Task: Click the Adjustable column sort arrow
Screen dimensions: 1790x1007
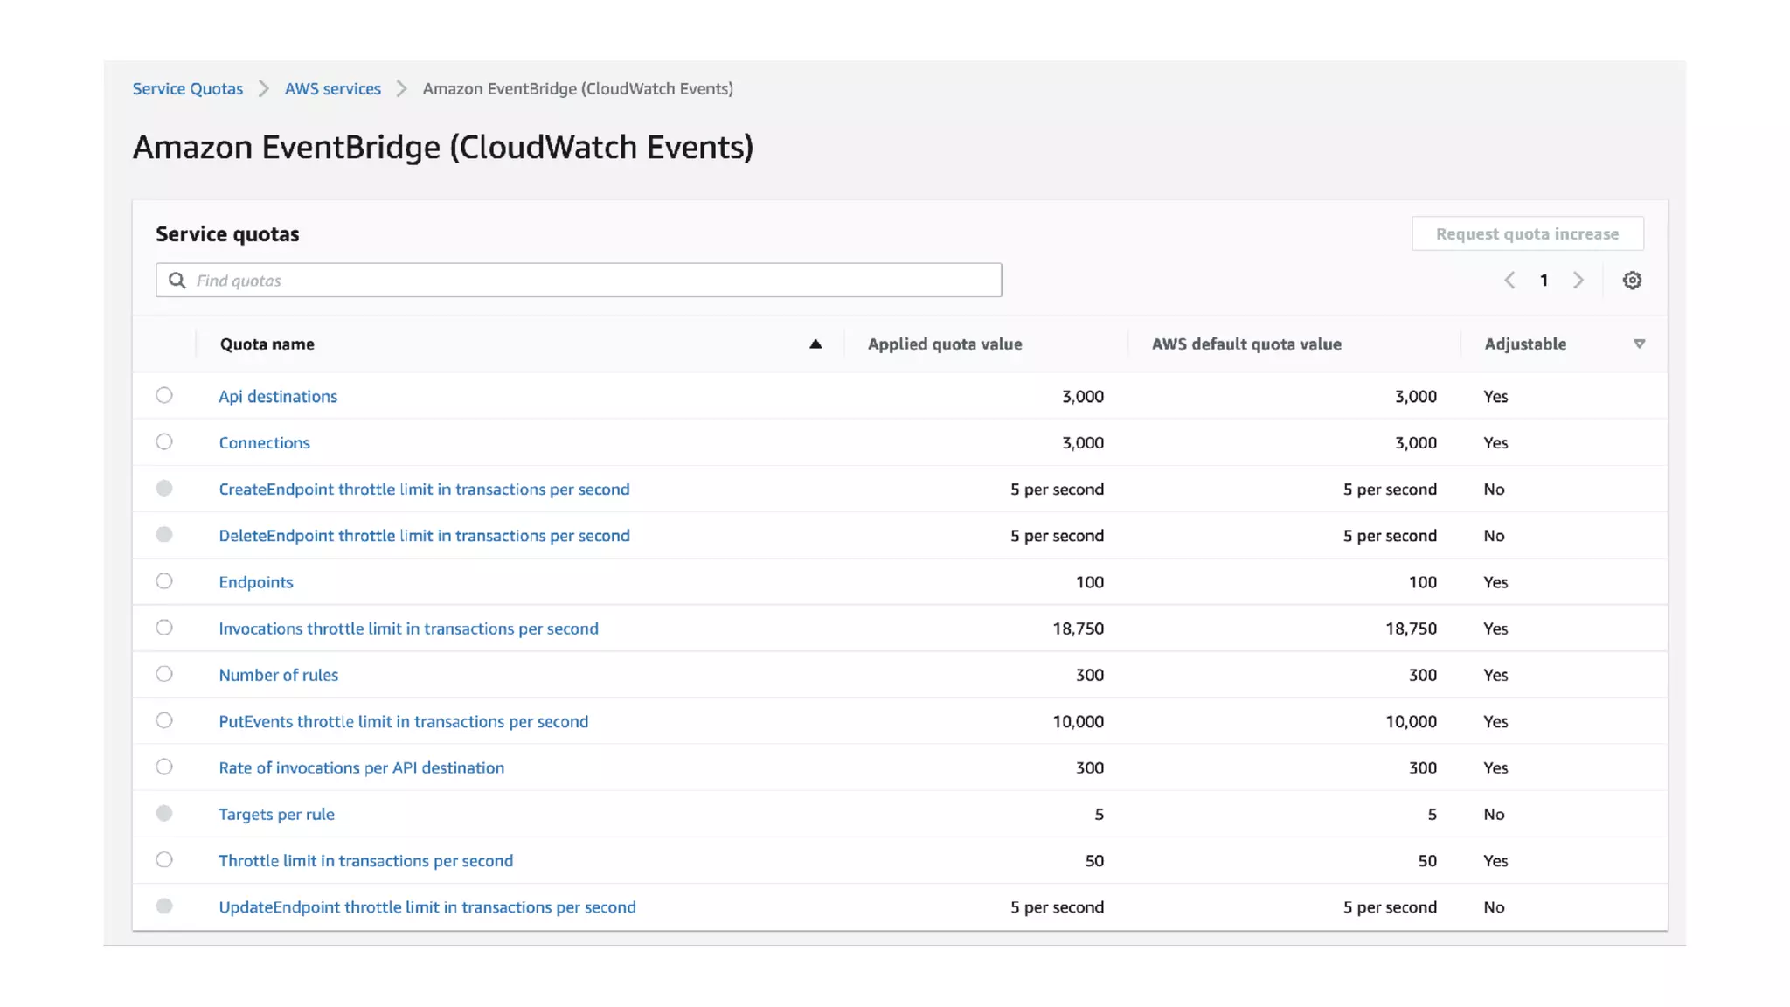Action: coord(1639,344)
